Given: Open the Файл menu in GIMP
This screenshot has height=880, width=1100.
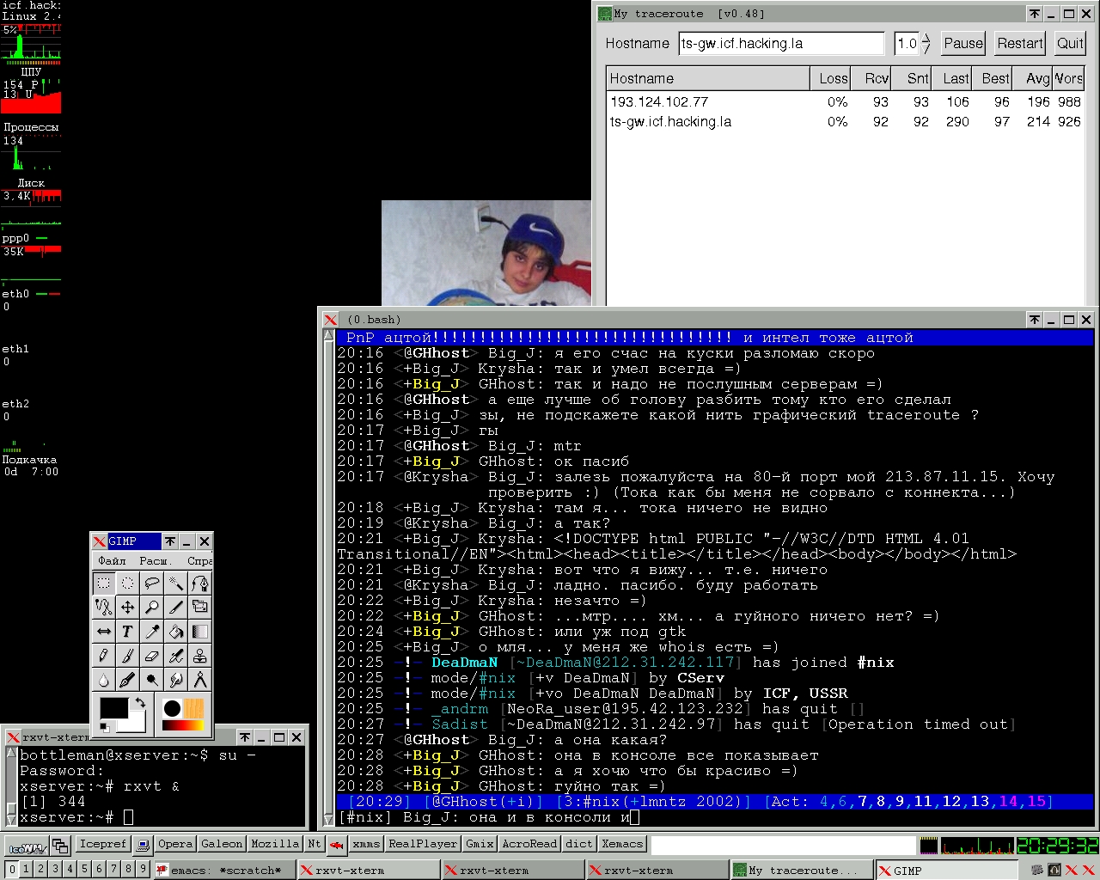Looking at the screenshot, I should pos(112,560).
